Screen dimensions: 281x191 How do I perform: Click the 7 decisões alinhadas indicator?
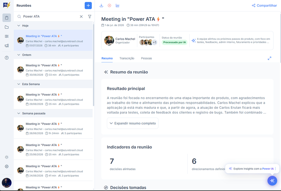pyautogui.click(x=123, y=165)
